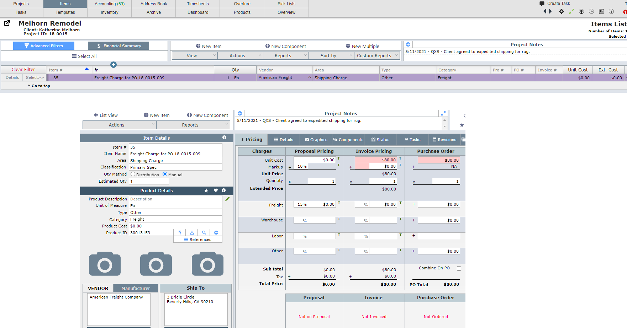Select the Distribution qty method
The image size is (627, 328).
pyautogui.click(x=133, y=174)
